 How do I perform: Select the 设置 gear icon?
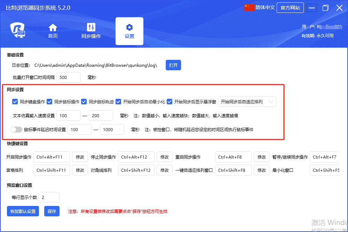click(x=129, y=27)
